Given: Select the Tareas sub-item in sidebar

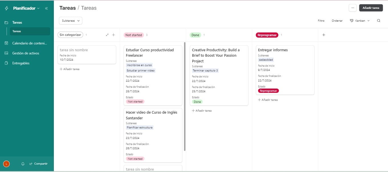Looking at the screenshot, I should [30, 31].
